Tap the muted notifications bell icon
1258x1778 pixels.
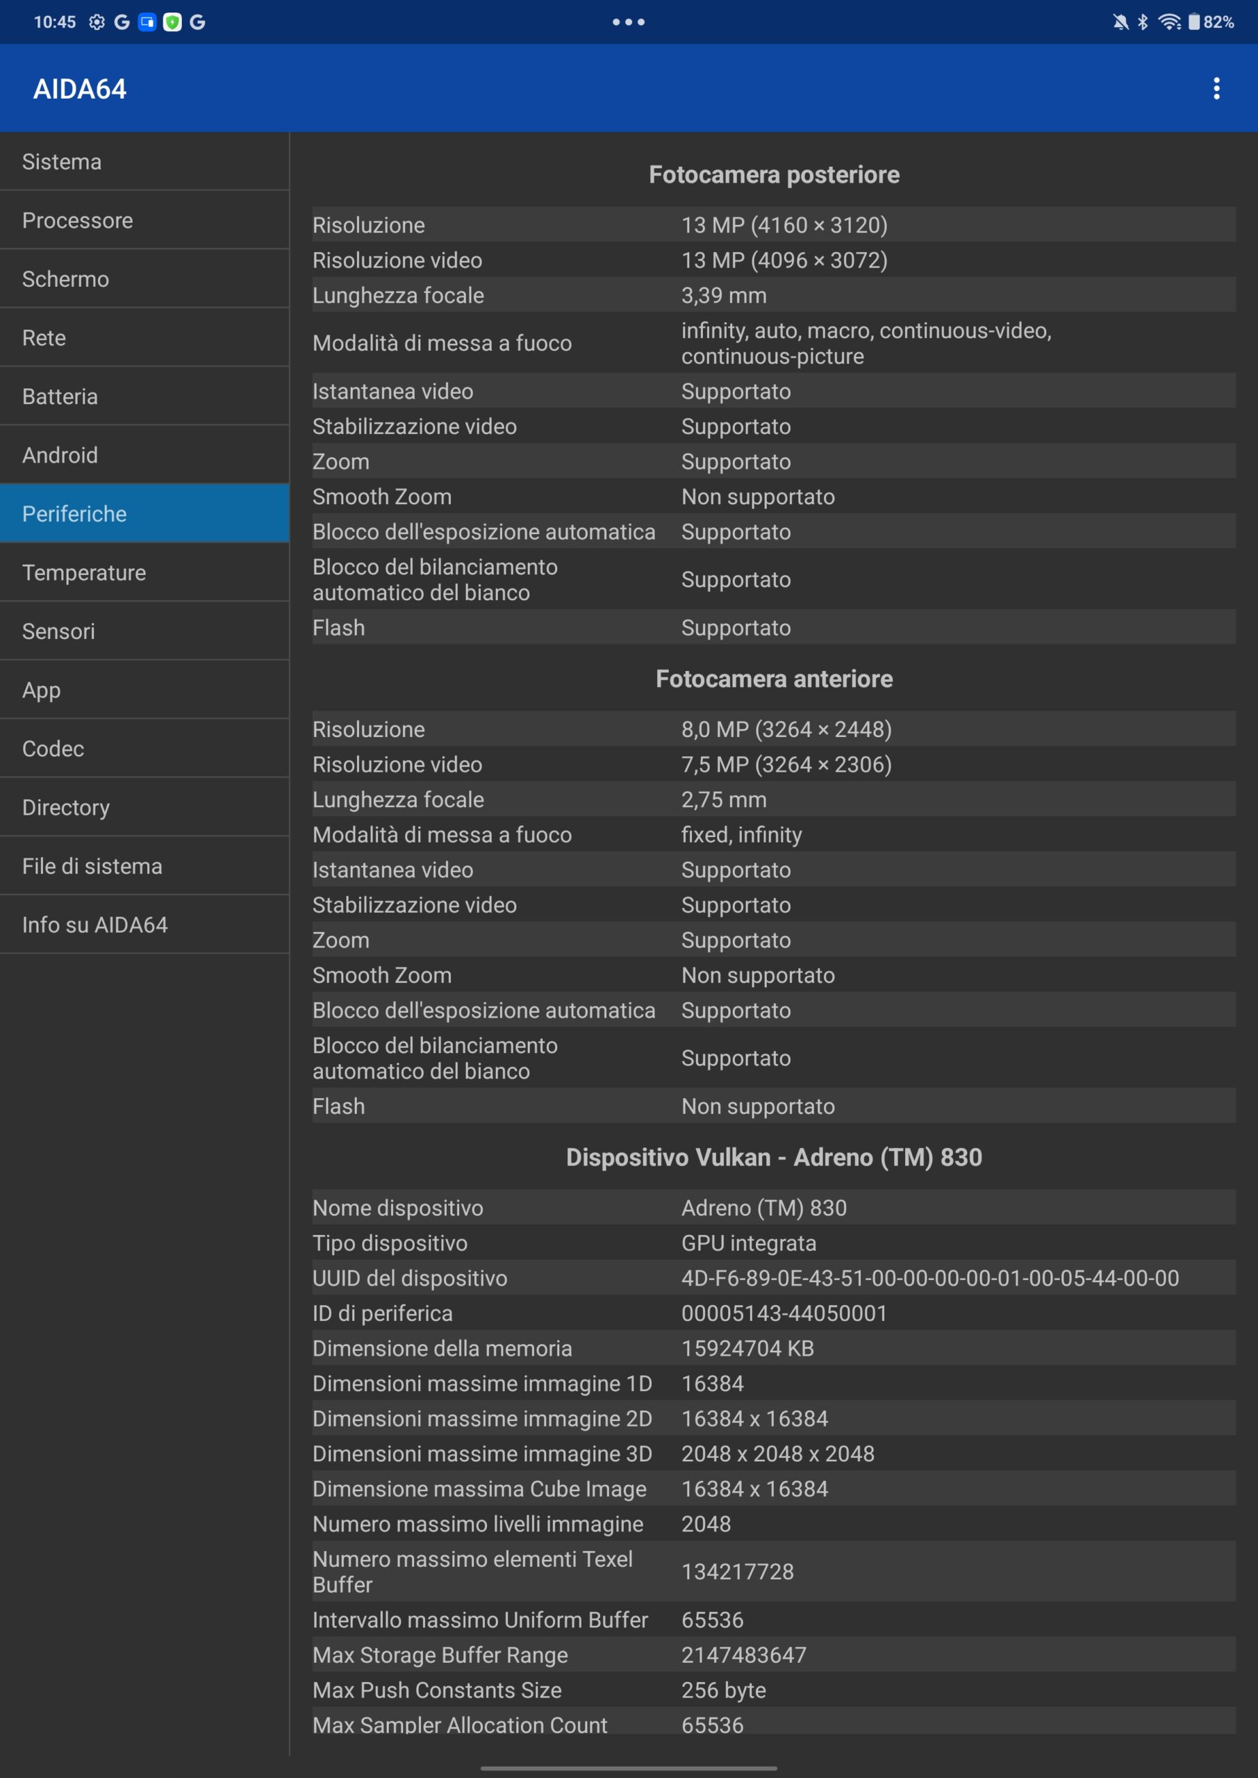pos(1120,22)
